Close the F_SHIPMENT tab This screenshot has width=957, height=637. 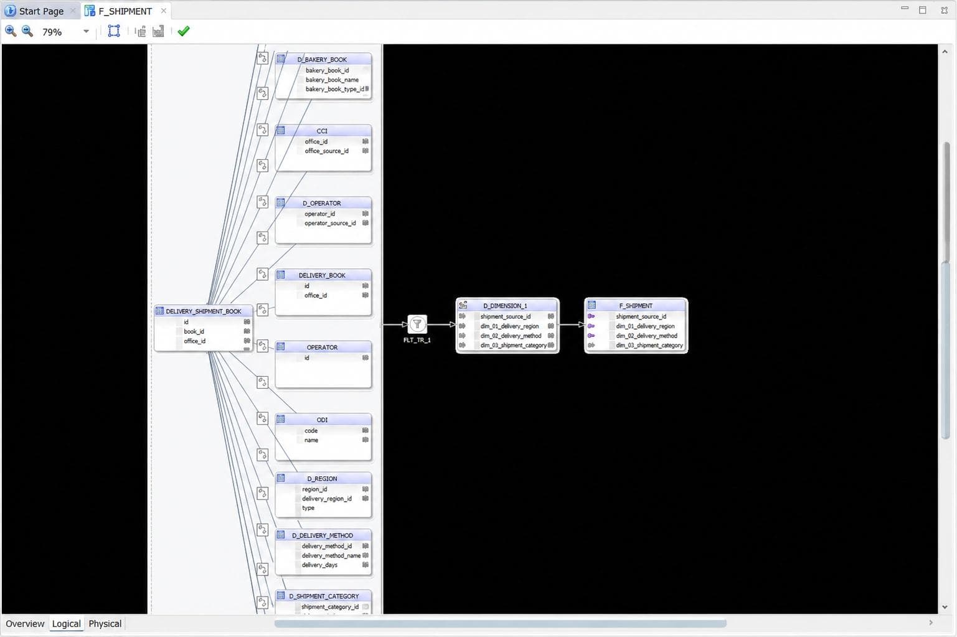[164, 11]
